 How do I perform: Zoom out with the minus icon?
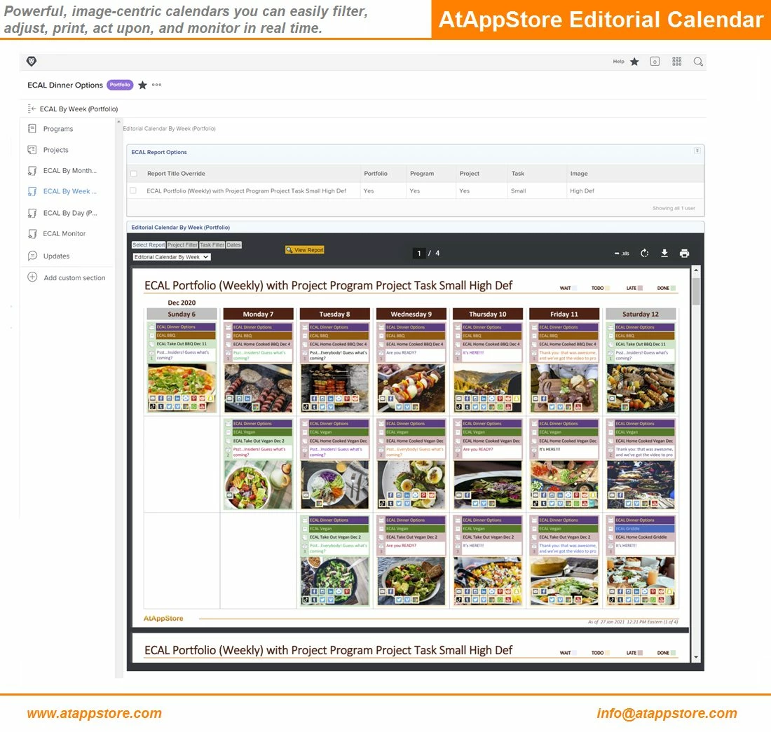pos(616,254)
